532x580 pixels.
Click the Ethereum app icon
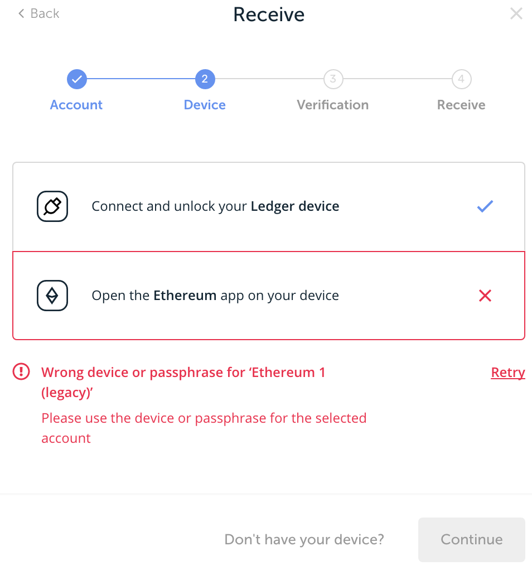[52, 295]
